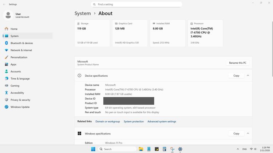
Task: Open the blue notepad app on taskbar
Action: point(149,149)
